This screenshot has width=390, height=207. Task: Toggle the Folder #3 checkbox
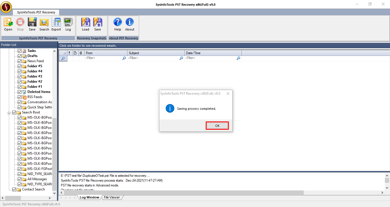(x=20, y=76)
